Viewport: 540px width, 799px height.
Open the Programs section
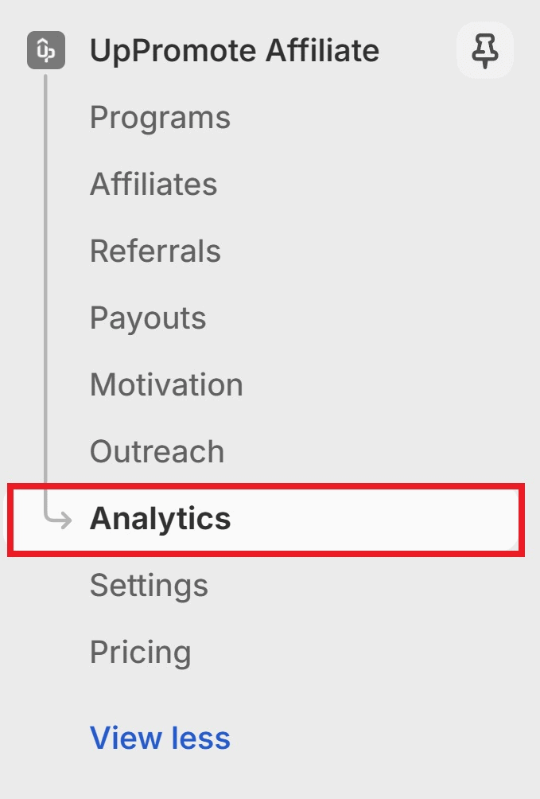[161, 118]
